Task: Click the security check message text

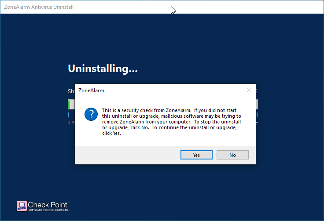Action: 172,122
